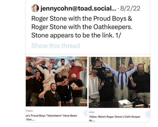
Task: Click the "News" source label
Action: pyautogui.click(x=30, y=111)
